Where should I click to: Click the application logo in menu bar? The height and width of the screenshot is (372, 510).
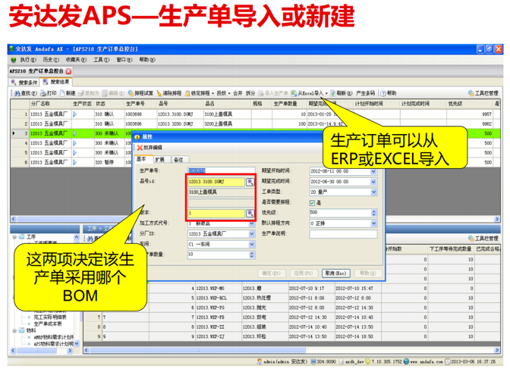coord(14,60)
